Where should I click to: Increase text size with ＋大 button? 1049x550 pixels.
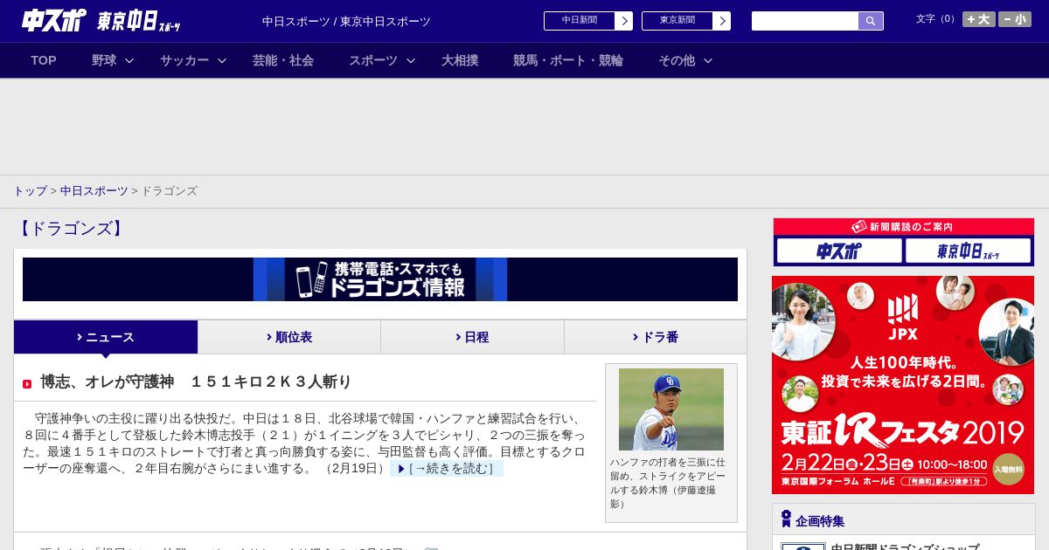click(x=979, y=19)
